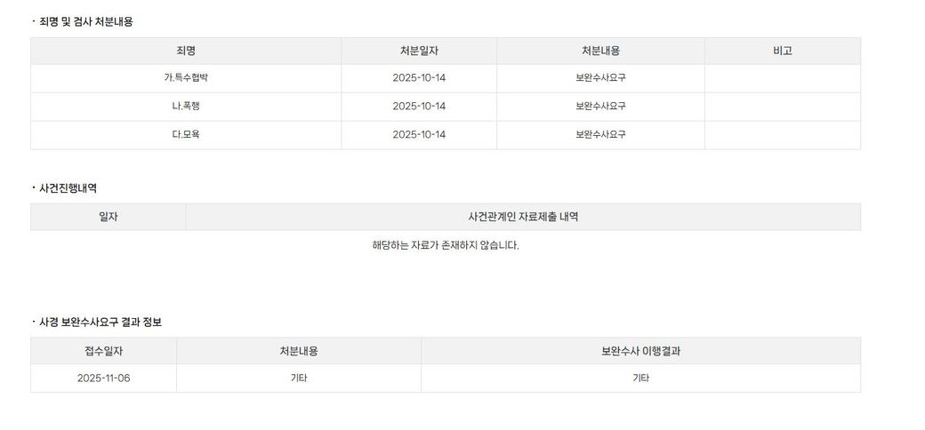Select the "다.모욕" charge cell
Screen dimensions: 925x430
[x=186, y=135]
